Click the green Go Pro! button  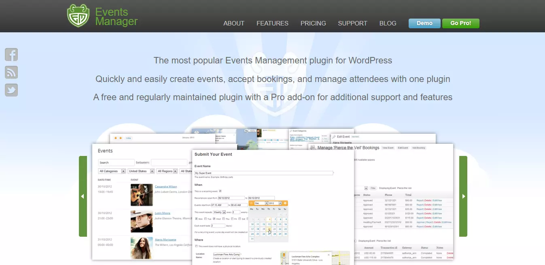coord(460,23)
